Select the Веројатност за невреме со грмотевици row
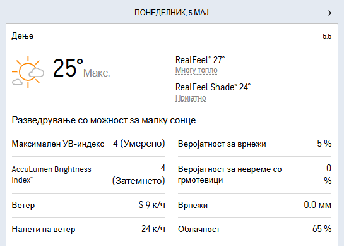This screenshot has height=246, width=344. [x=254, y=175]
